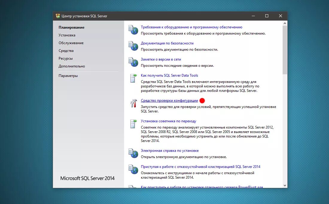
Task: Switch to the Ресурсы section
Action: pyautogui.click(x=66, y=58)
